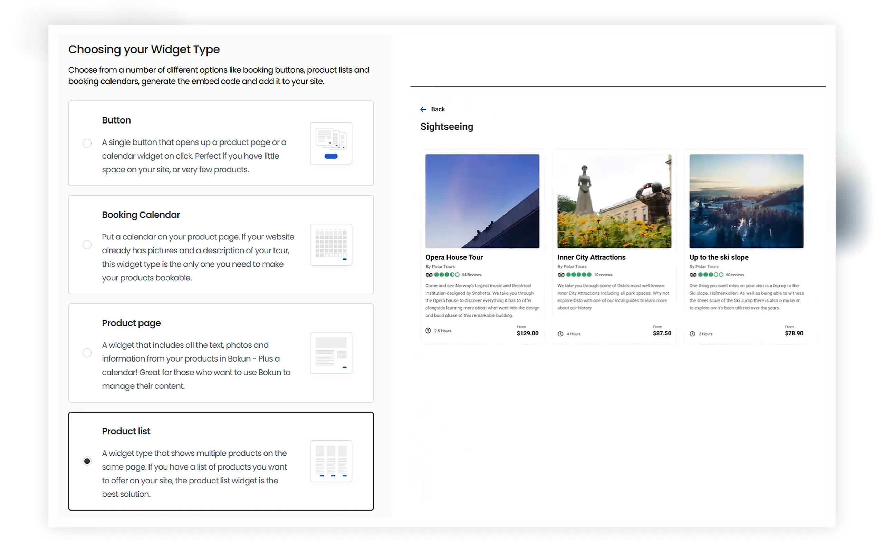
Task: Click the 10 reviews text
Action: tap(603, 275)
